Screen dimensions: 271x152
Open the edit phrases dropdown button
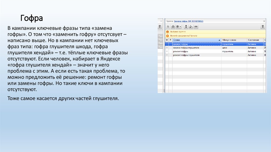[179, 27]
